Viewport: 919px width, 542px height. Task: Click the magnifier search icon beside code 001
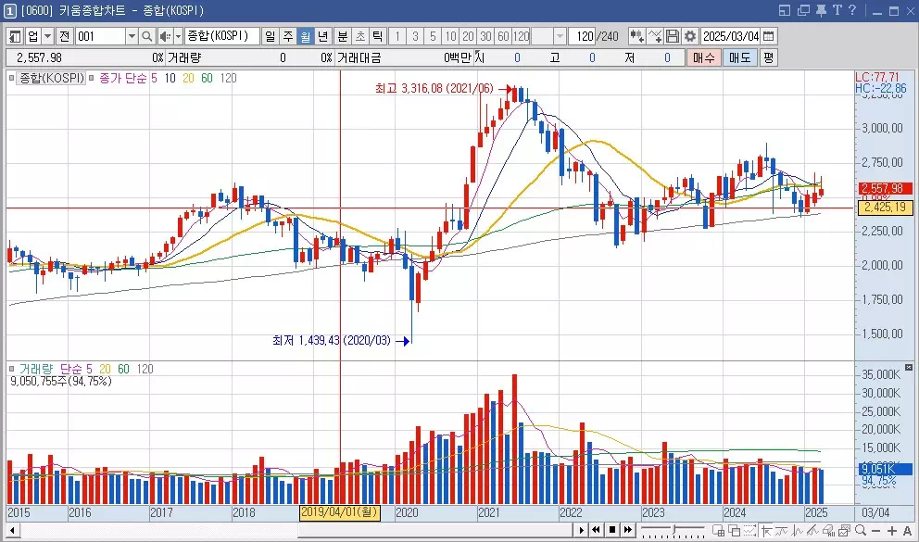(x=146, y=36)
